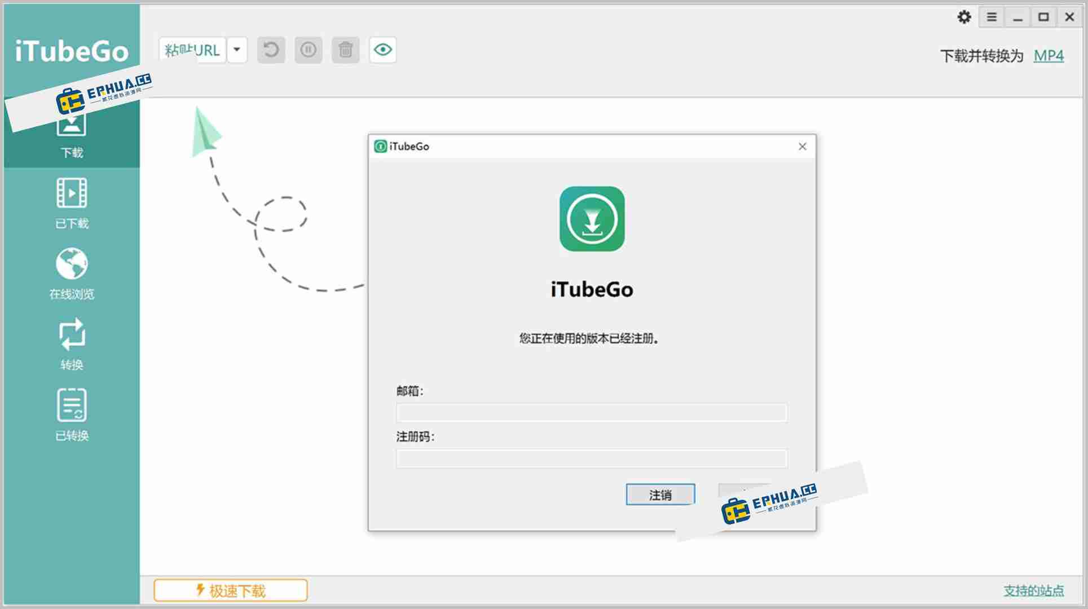Open the hamburger menu icon
Viewport: 1088px width, 609px height.
click(x=992, y=17)
